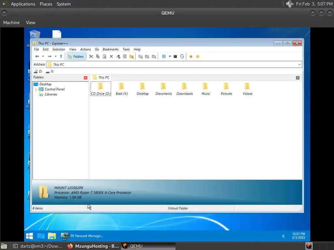This screenshot has width=334, height=250.
Task: Go back with the Back arrow
Action: click(x=37, y=57)
